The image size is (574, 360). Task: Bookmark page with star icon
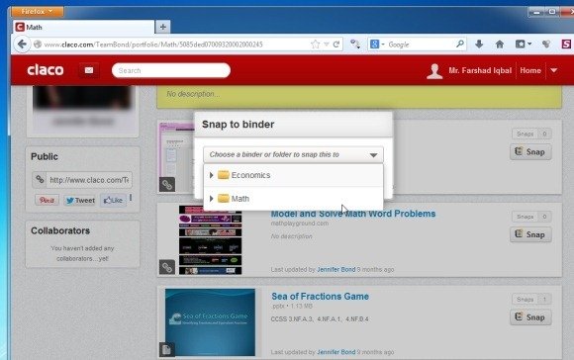coord(315,45)
